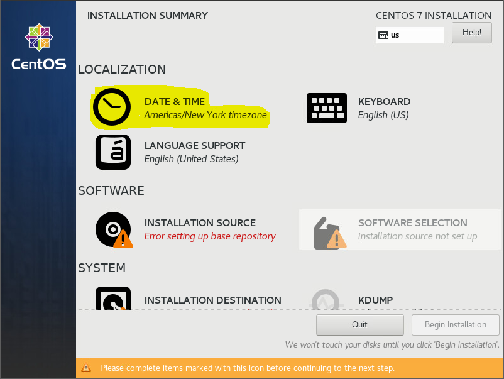Click the keyboard icon in layout indicator
This screenshot has height=379, width=504.
coord(383,35)
